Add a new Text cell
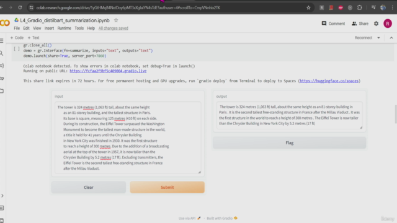Viewport: 397px width, 223px height. tap(33, 38)
